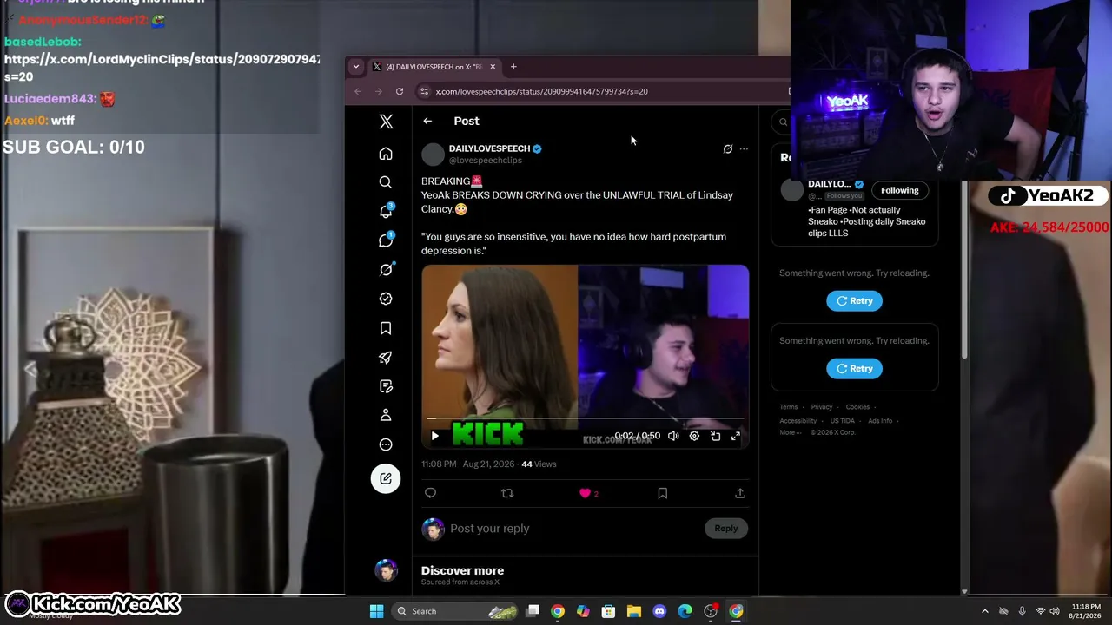Unlike the post with the heart

(x=585, y=493)
